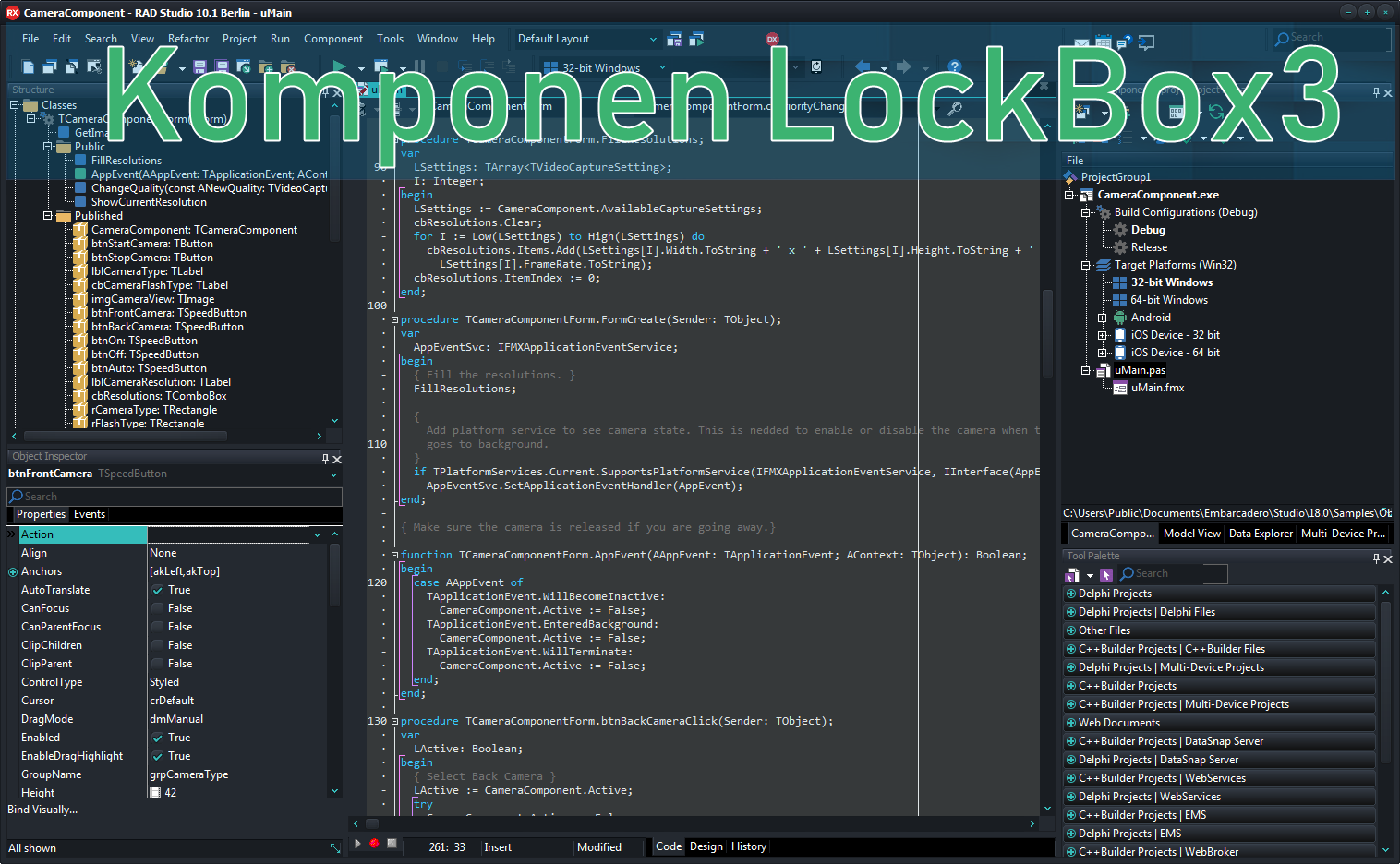Select btnStopCamera: TButton in Structure

click(152, 258)
